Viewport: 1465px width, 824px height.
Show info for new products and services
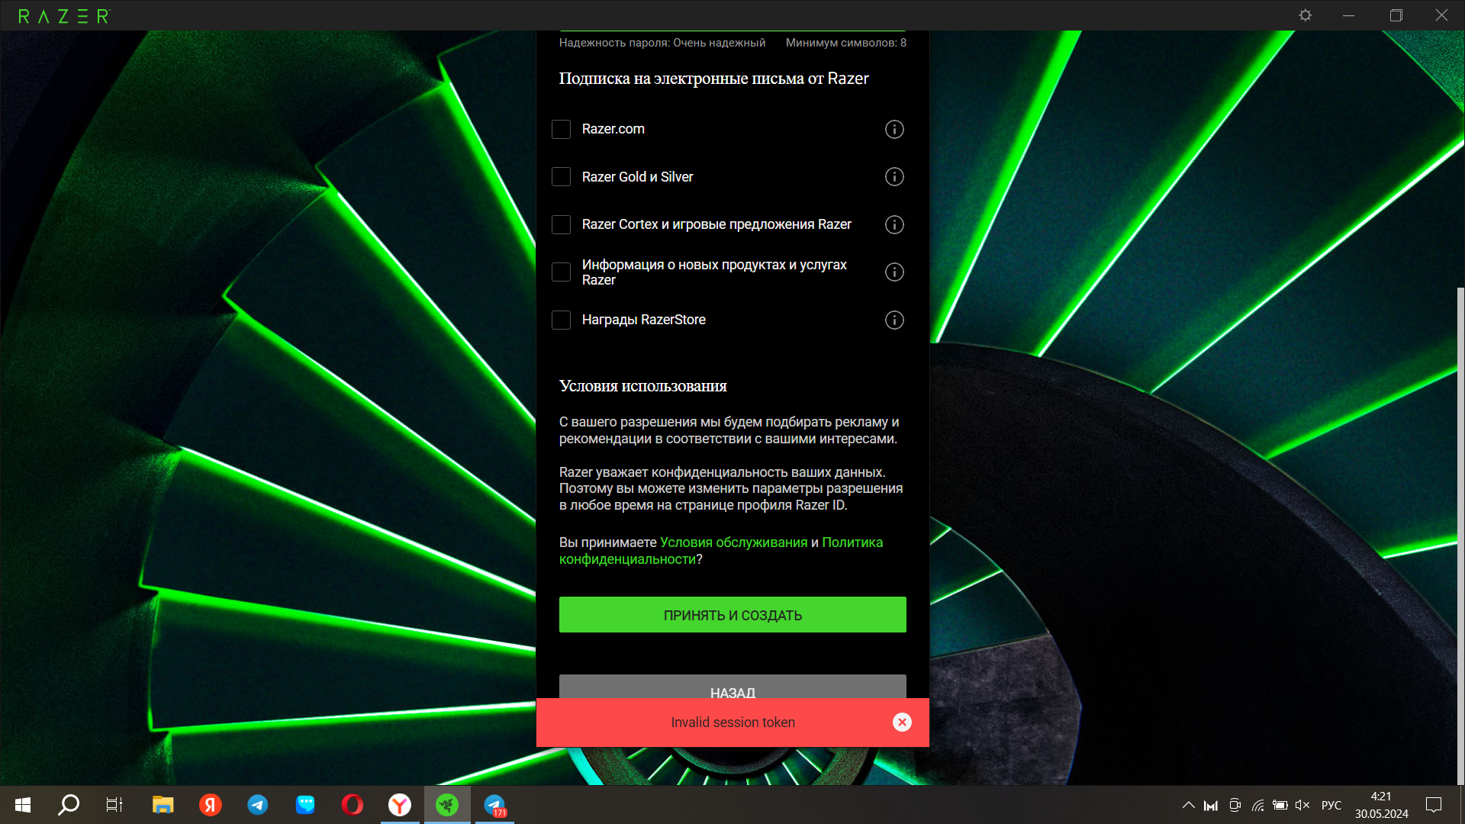(894, 272)
